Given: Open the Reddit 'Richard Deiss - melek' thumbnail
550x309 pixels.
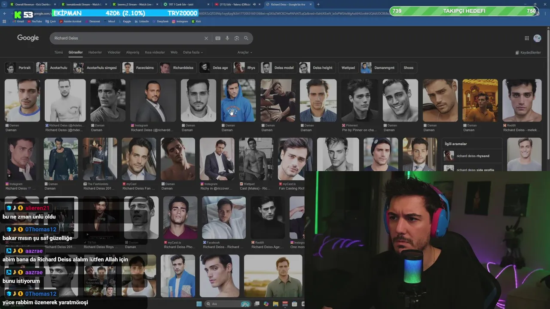Looking at the screenshot, I should [522, 100].
